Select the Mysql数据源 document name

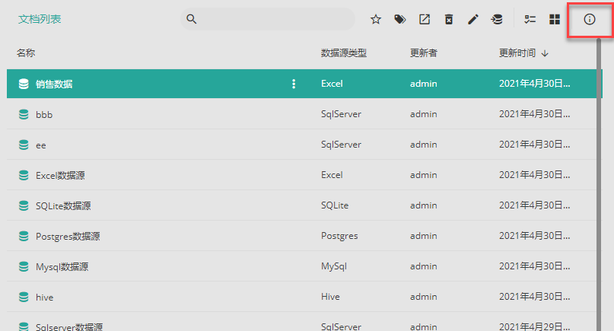[62, 267]
